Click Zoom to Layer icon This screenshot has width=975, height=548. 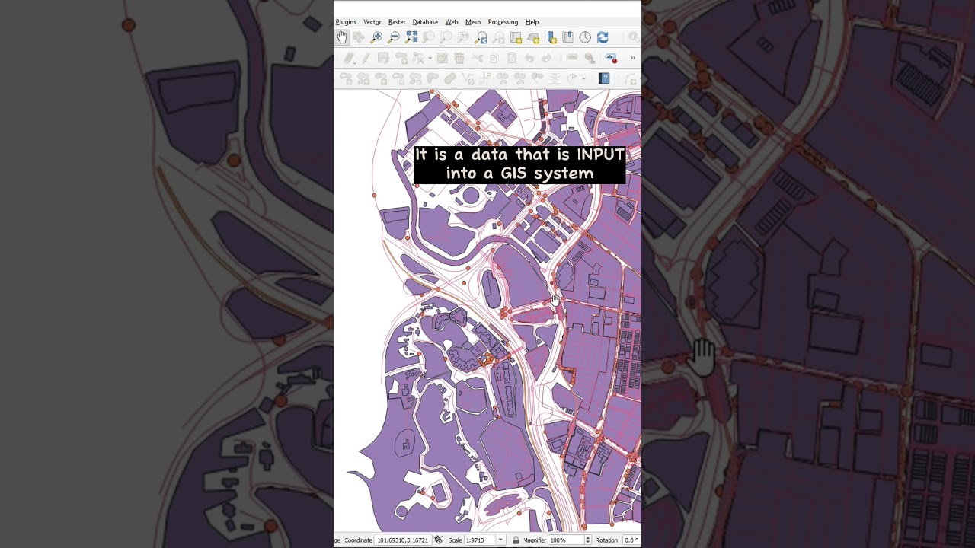pos(446,37)
